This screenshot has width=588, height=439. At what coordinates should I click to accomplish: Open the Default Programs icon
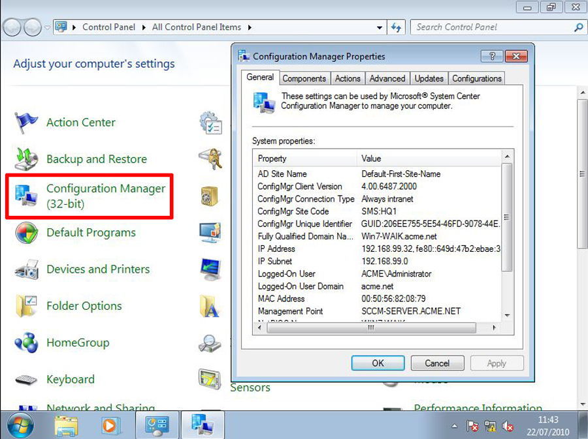click(x=26, y=232)
